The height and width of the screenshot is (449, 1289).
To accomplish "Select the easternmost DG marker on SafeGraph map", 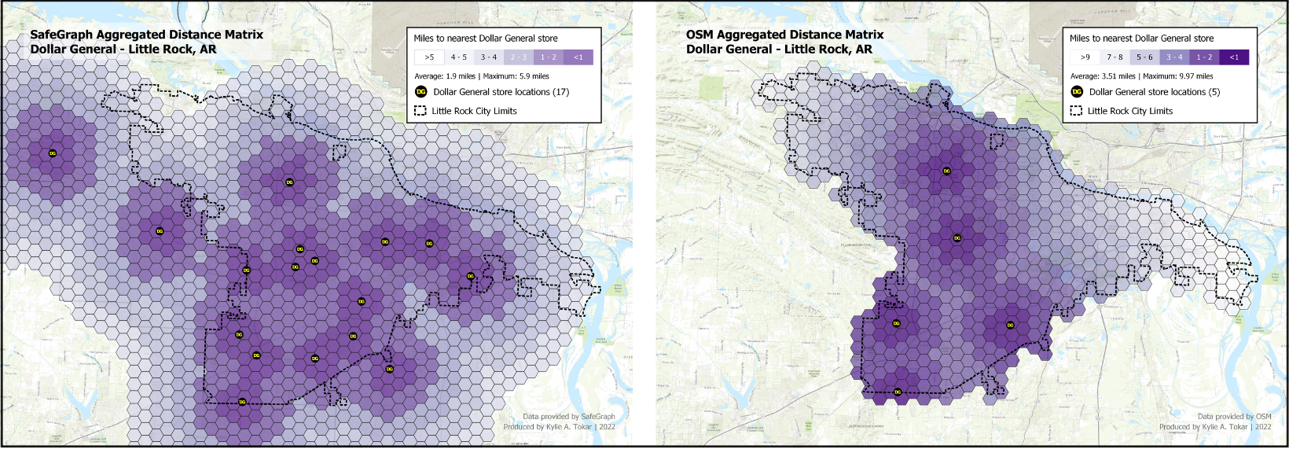I will (x=471, y=276).
